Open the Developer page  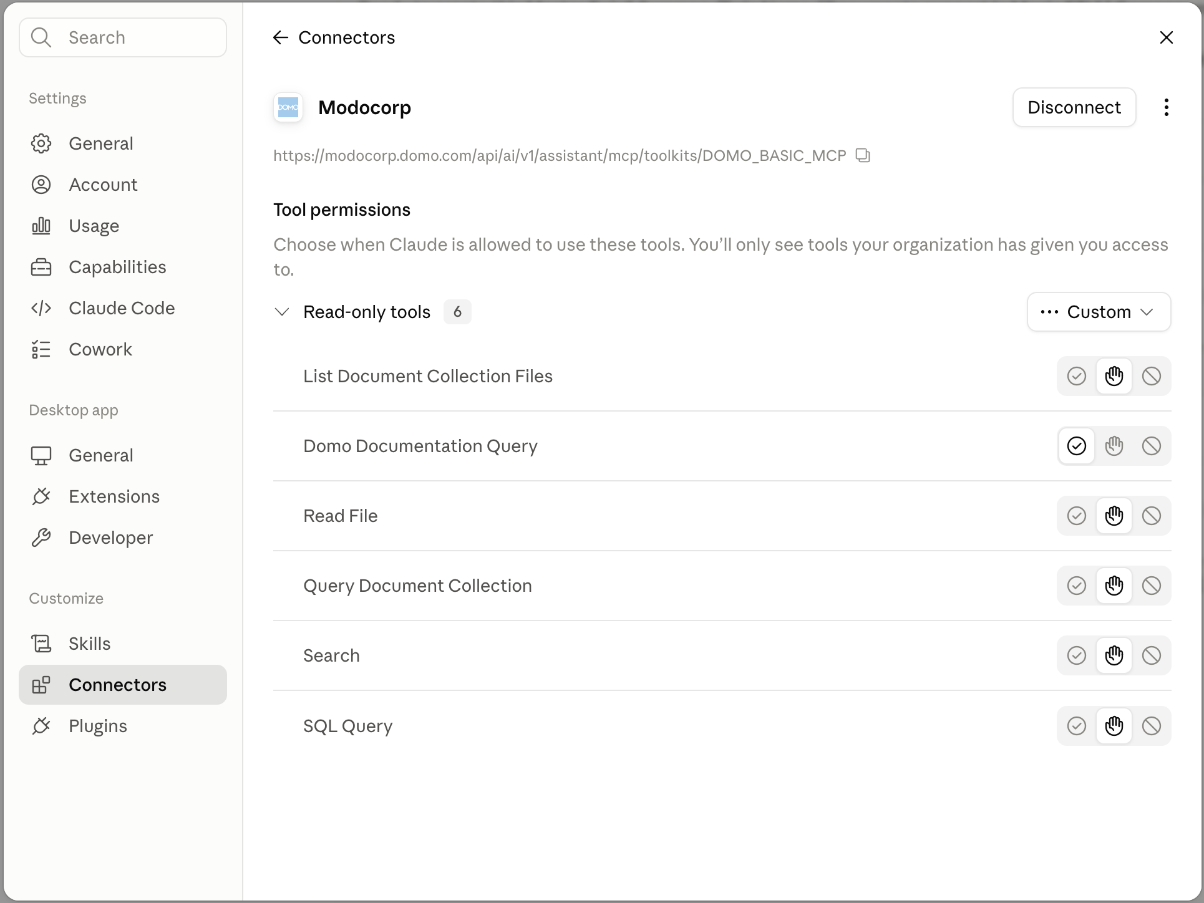pyautogui.click(x=123, y=538)
